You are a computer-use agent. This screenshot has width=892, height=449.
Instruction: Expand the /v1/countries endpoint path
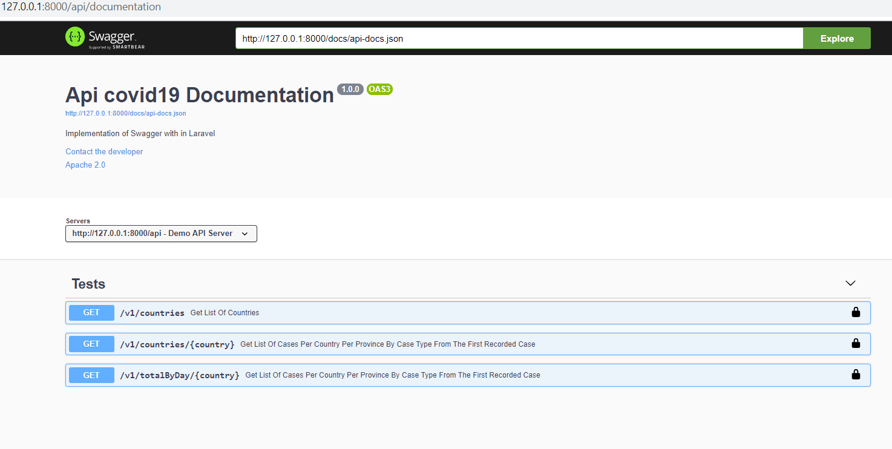152,313
